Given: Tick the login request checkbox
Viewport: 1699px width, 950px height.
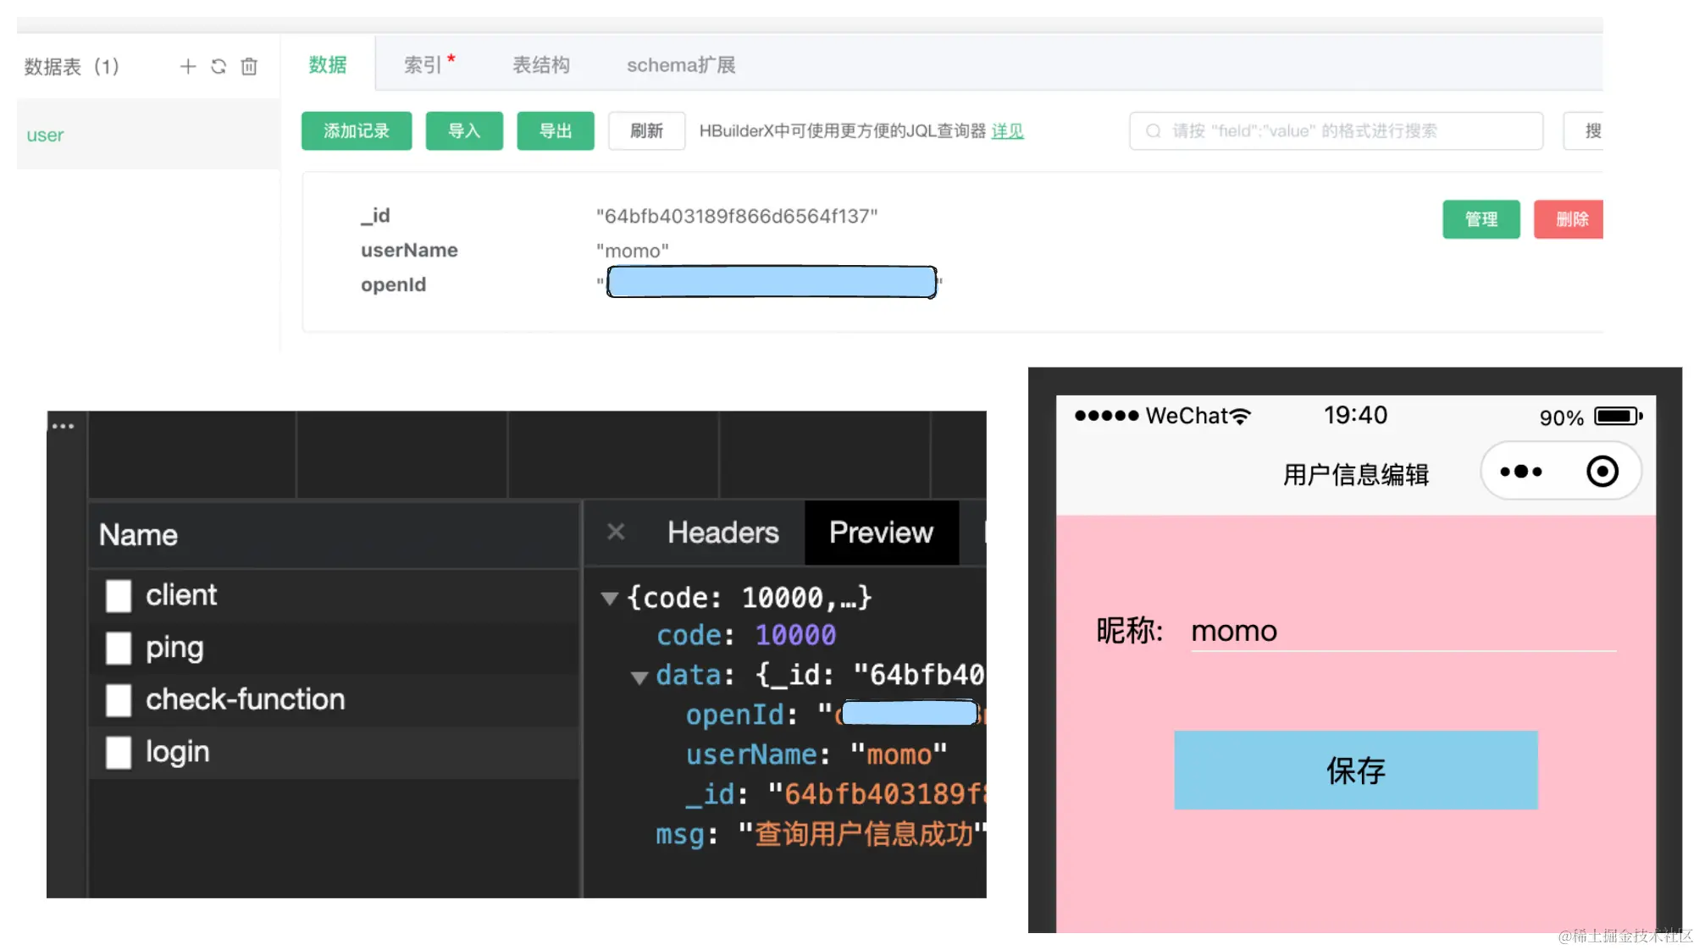Looking at the screenshot, I should point(119,752).
